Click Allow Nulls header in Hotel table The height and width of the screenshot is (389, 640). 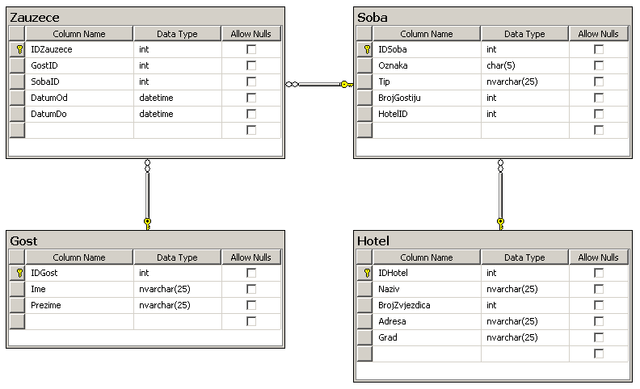[598, 257]
